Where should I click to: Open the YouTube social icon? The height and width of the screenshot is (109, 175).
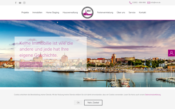(20, 3)
